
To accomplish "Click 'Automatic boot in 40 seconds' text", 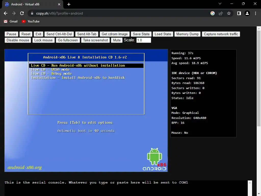I will click(86, 131).
